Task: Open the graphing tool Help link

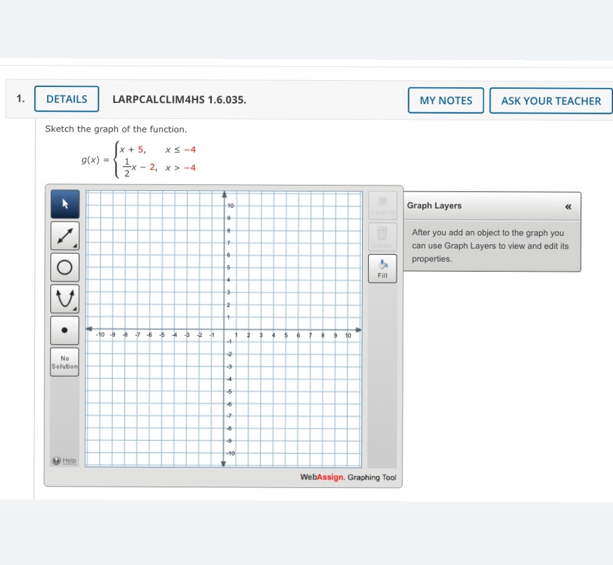Action: tap(65, 460)
